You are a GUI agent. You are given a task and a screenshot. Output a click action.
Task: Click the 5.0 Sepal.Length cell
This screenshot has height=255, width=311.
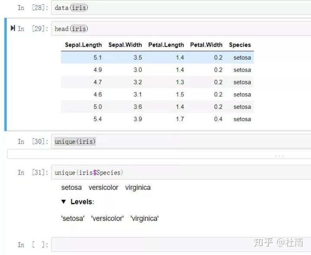(x=98, y=107)
